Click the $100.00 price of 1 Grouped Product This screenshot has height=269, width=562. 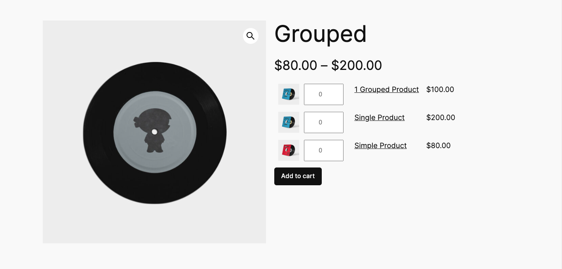[x=440, y=90]
